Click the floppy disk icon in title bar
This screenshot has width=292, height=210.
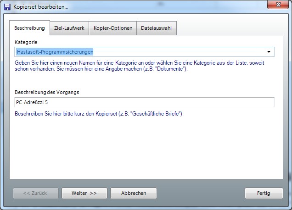click(7, 7)
